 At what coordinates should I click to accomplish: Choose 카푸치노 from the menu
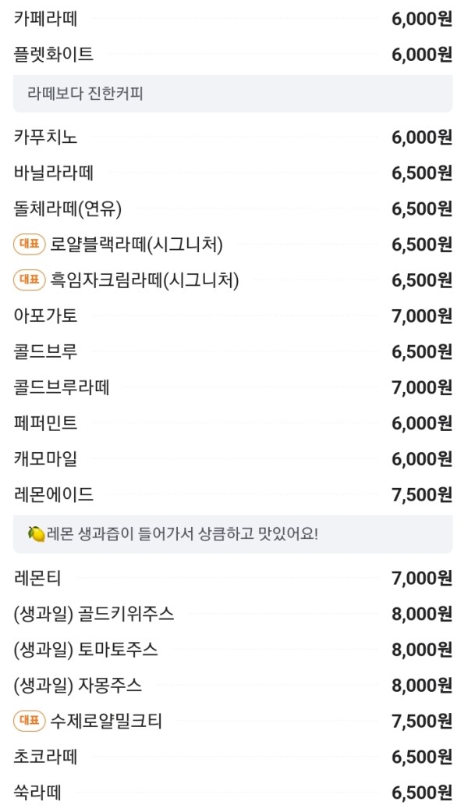coord(233,137)
